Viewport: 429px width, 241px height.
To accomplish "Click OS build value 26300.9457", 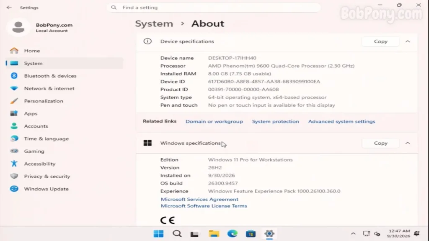I will coord(223,183).
